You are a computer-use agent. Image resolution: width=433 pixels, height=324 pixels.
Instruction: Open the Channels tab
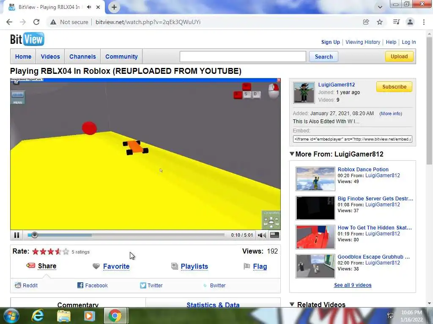(x=82, y=57)
